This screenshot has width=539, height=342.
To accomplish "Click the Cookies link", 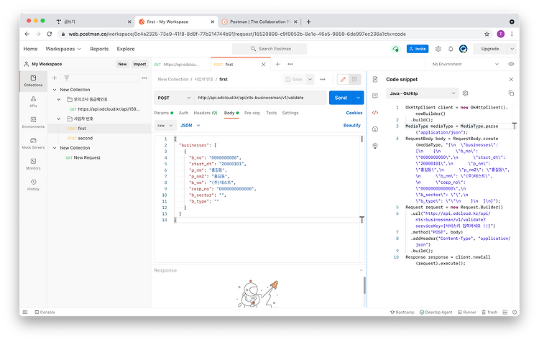I will (354, 113).
